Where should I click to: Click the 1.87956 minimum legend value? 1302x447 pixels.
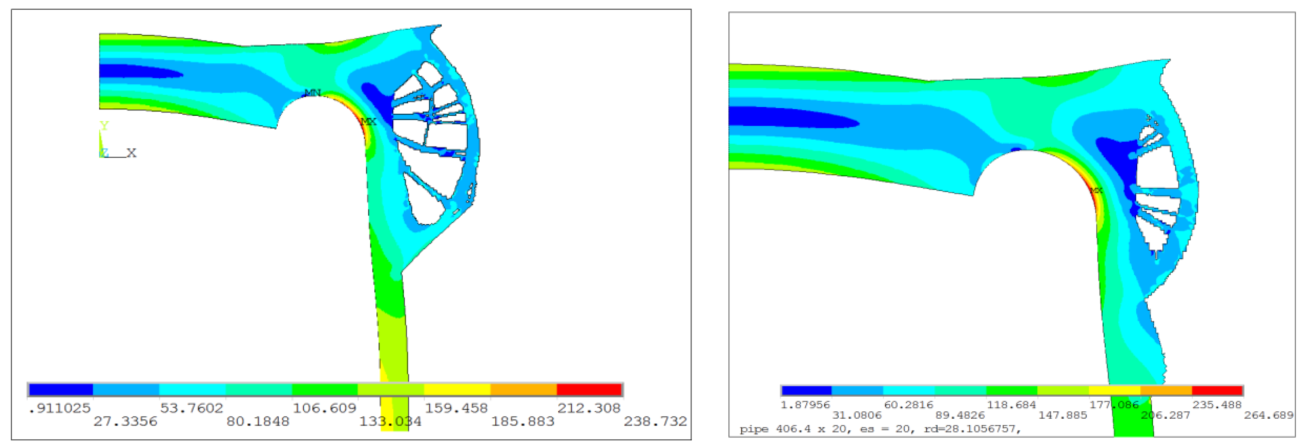805,405
